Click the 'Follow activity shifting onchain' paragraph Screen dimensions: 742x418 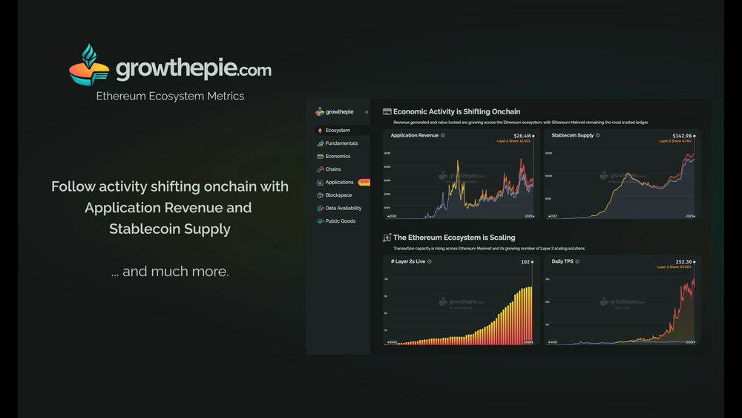[170, 208]
